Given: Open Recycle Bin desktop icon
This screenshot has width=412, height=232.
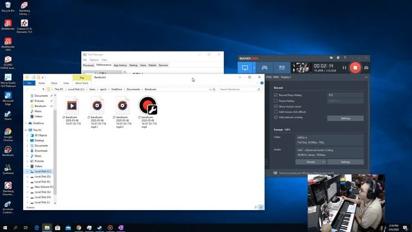Looking at the screenshot, I should click(x=8, y=7).
